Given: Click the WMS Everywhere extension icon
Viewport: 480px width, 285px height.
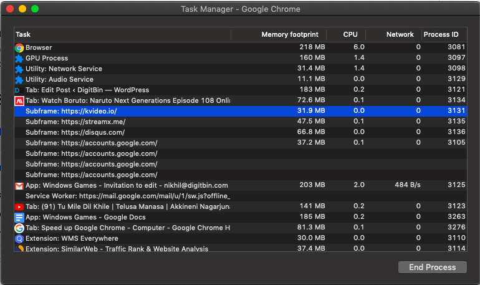Looking at the screenshot, I should click(19, 238).
